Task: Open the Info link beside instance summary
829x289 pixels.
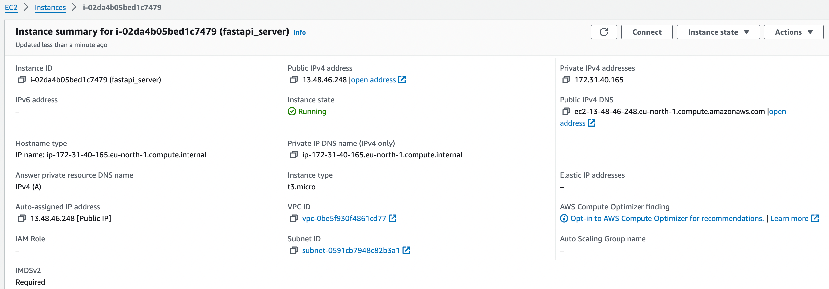Action: point(300,32)
